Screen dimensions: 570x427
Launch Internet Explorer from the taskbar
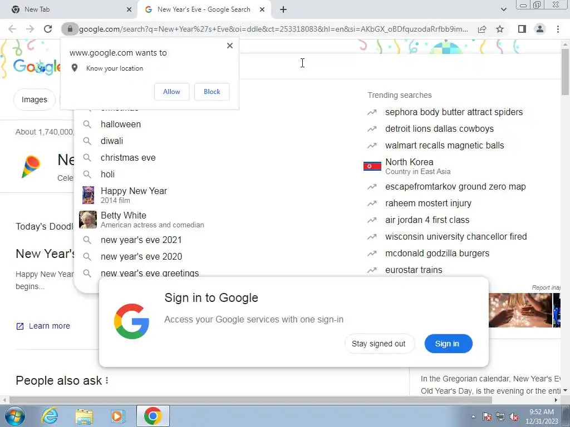[50, 416]
